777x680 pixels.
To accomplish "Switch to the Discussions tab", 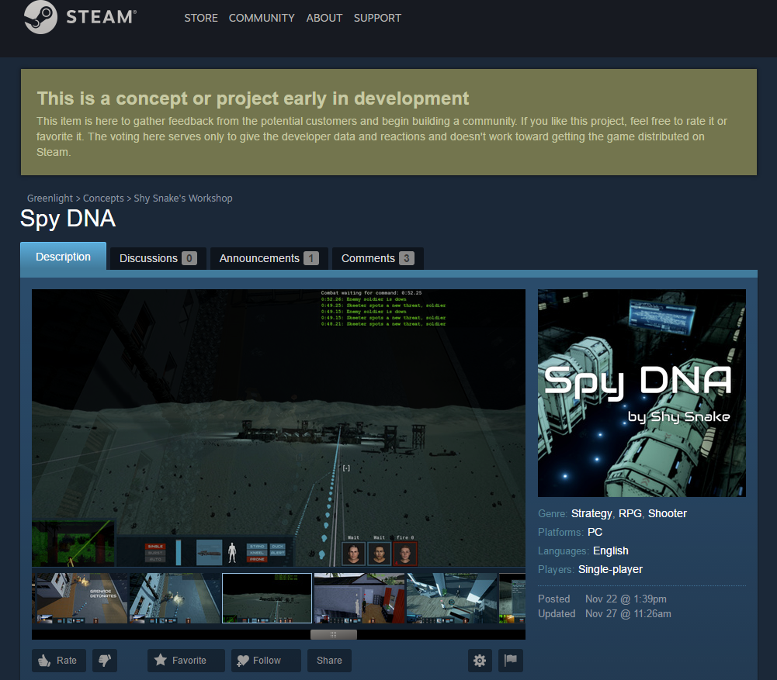I will pyautogui.click(x=158, y=258).
